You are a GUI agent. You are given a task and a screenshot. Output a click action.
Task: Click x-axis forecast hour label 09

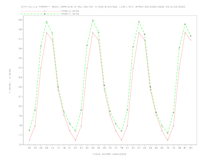click(x=46, y=148)
